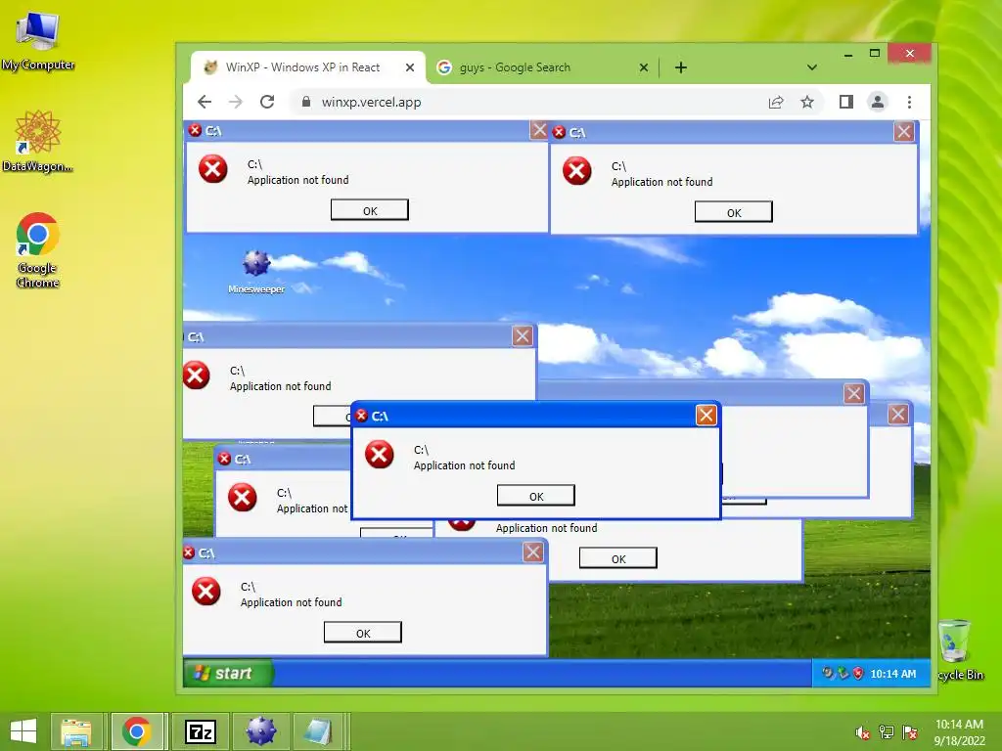This screenshot has height=751, width=1002.
Task: Close the top-right C:\ error dialog
Action: coord(903,132)
